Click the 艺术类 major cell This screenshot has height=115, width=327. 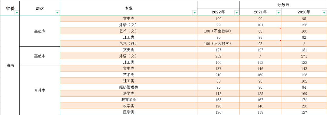pos(129,75)
